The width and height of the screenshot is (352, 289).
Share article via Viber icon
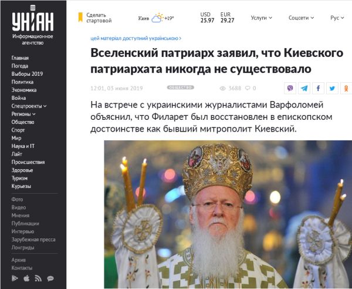(290, 88)
